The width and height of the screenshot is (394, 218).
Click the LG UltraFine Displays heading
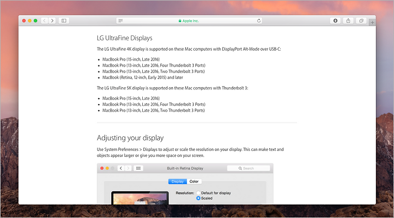pyautogui.click(x=125, y=38)
